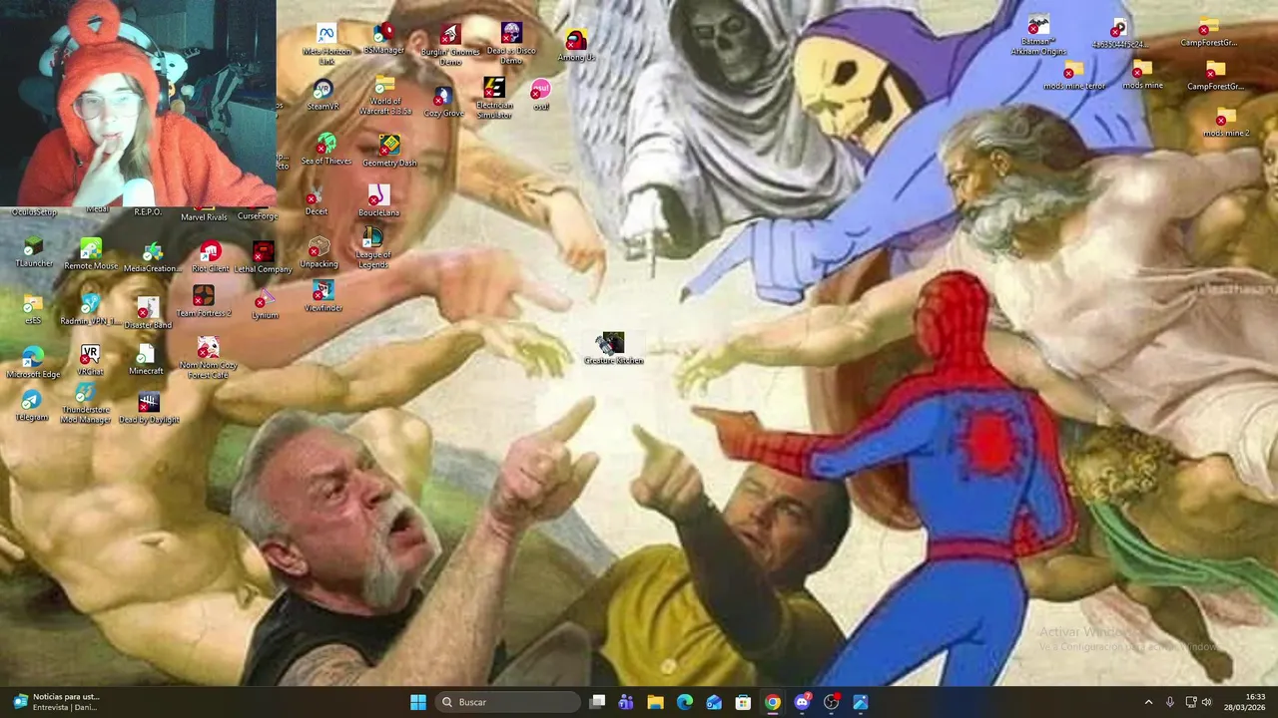
Task: Click the microphone tray icon
Action: (1169, 702)
